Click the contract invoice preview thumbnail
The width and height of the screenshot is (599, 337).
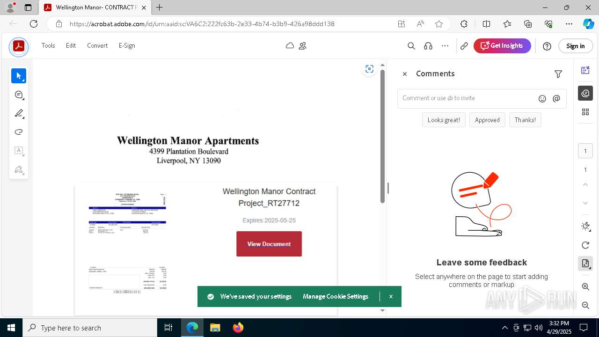pyautogui.click(x=127, y=242)
